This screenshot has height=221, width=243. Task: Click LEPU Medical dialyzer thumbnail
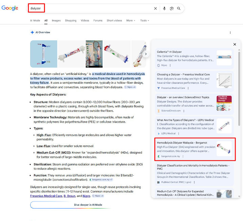point(224,126)
